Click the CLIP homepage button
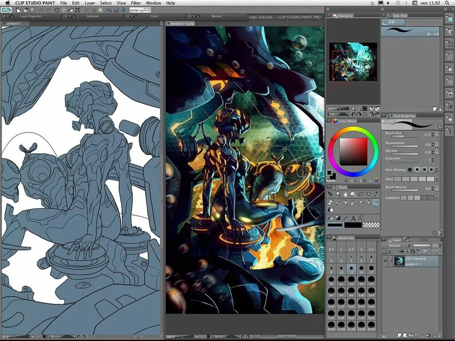The image size is (455, 341). [140, 10]
